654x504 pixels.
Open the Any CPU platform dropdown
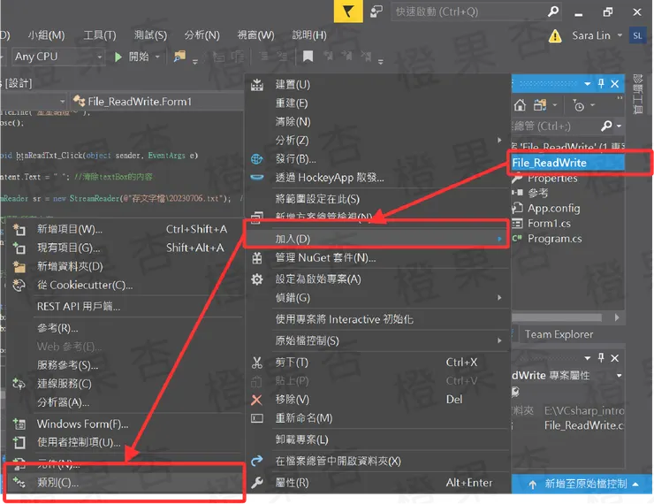(x=57, y=57)
